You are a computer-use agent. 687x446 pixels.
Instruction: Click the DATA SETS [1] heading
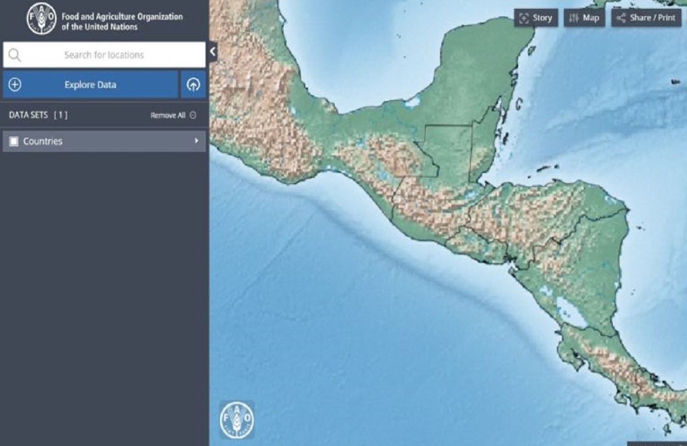pyautogui.click(x=38, y=115)
